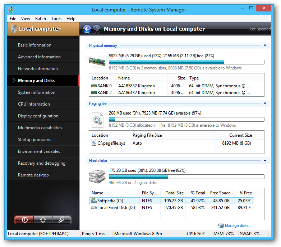Click the forward navigation arrow
This screenshot has height=247, width=281.
pyautogui.click(x=97, y=29)
